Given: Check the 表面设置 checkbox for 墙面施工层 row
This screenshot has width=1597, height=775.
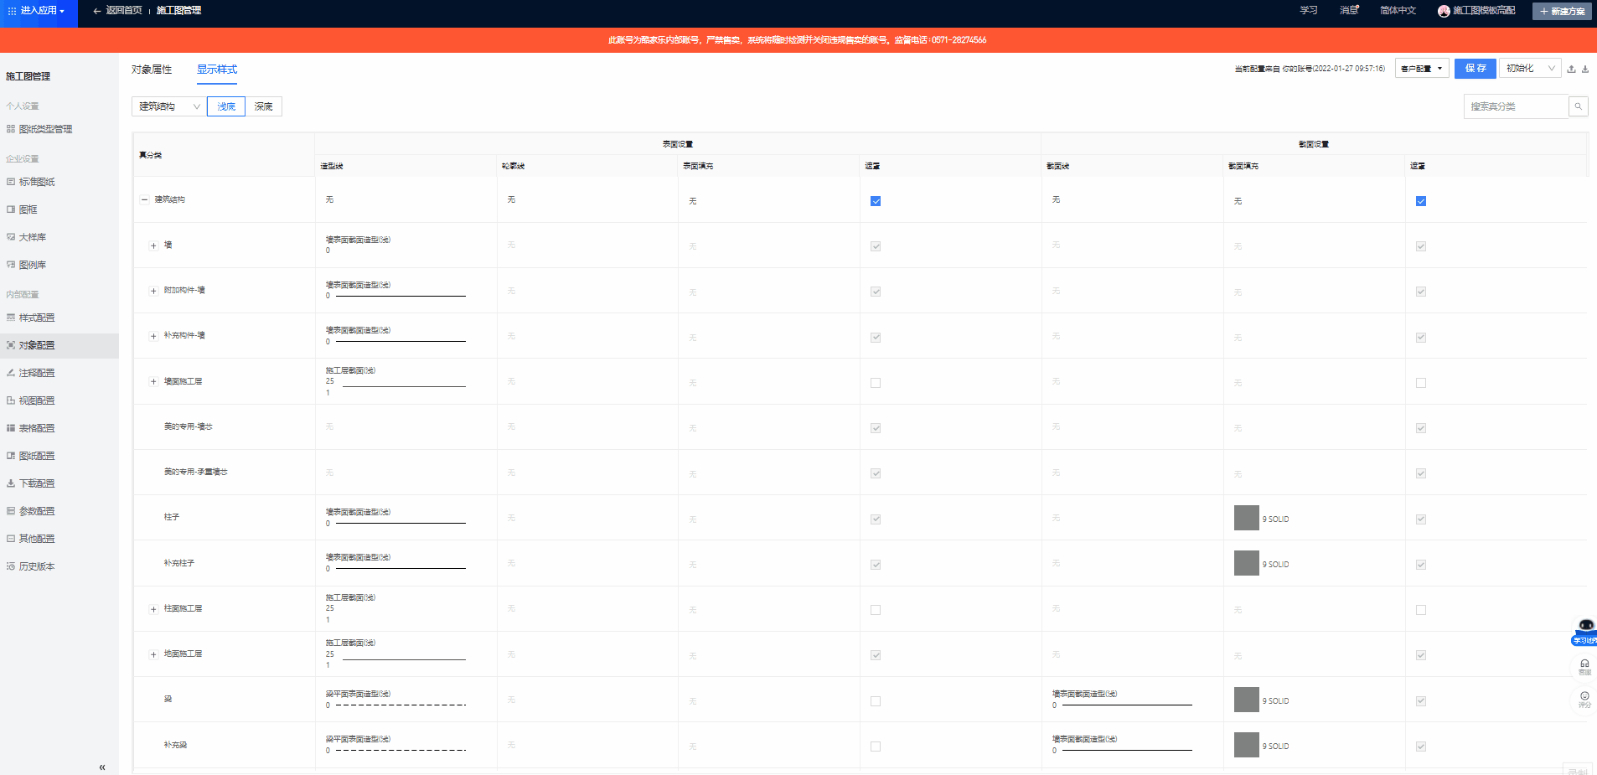Looking at the screenshot, I should point(876,383).
